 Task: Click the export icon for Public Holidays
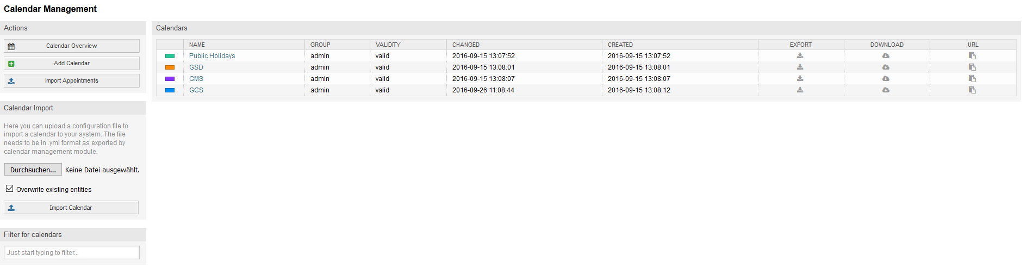(800, 56)
